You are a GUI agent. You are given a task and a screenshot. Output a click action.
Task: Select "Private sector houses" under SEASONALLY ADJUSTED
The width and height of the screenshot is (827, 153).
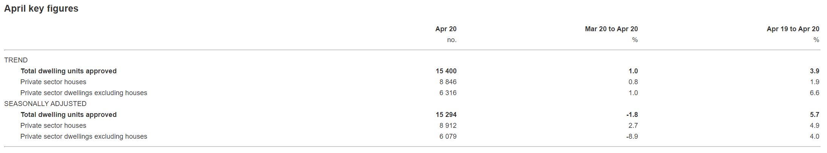(x=53, y=126)
